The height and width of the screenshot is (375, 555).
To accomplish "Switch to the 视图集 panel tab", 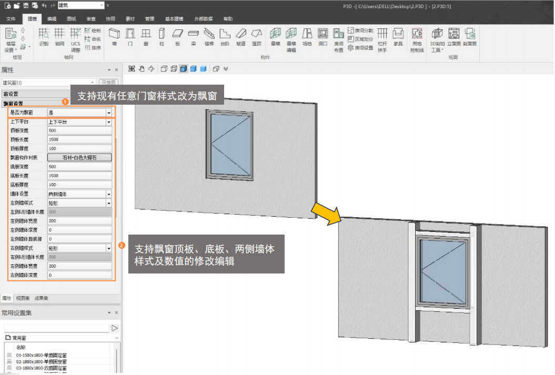I will point(22,298).
